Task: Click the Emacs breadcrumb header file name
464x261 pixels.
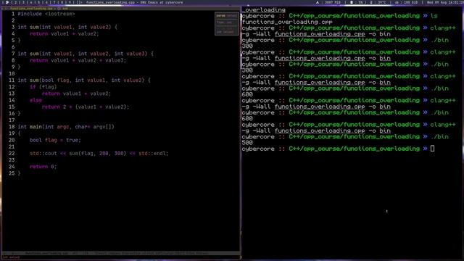Action: tap(31, 9)
